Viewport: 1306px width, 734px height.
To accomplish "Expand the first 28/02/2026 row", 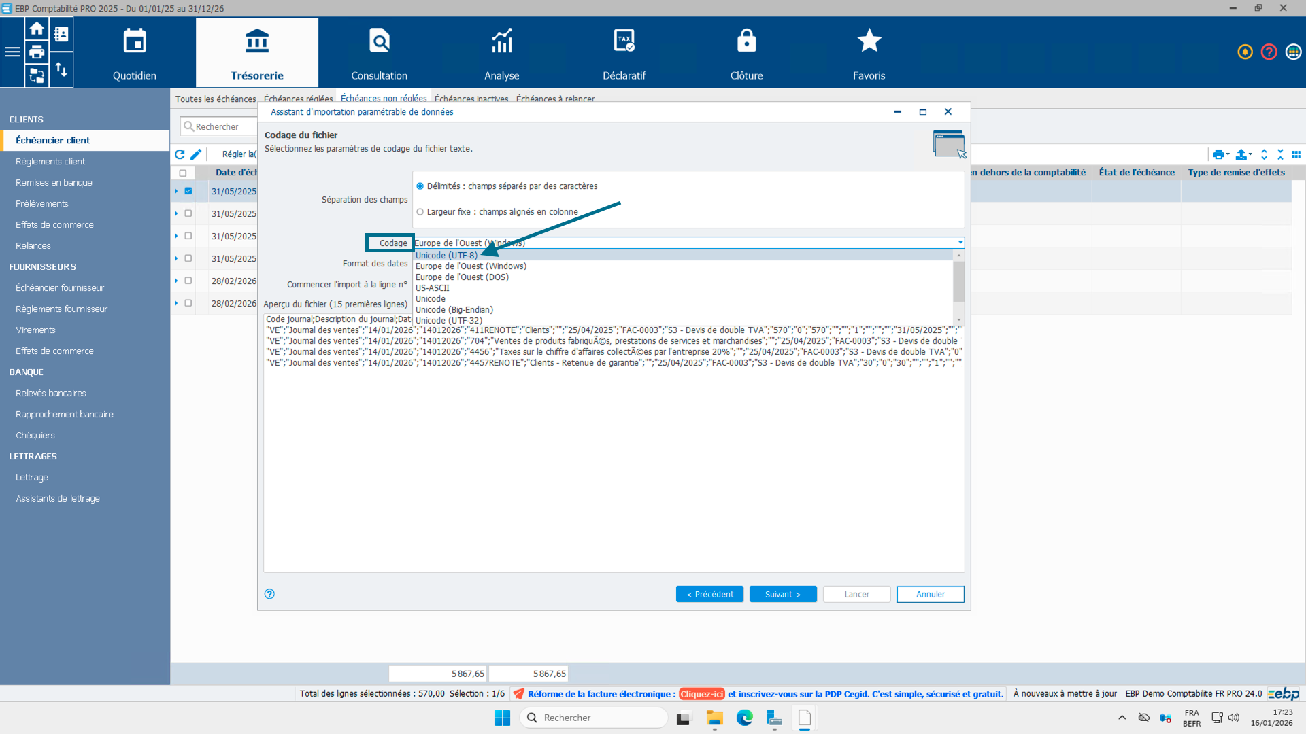I will 176,281.
